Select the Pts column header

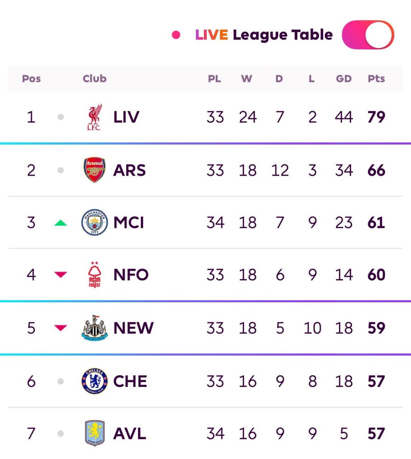pyautogui.click(x=376, y=79)
